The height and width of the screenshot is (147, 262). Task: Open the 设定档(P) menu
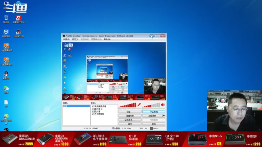(85, 39)
